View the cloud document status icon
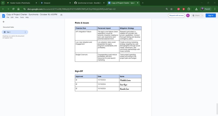The height and width of the screenshot is (116, 218). coord(61,15)
